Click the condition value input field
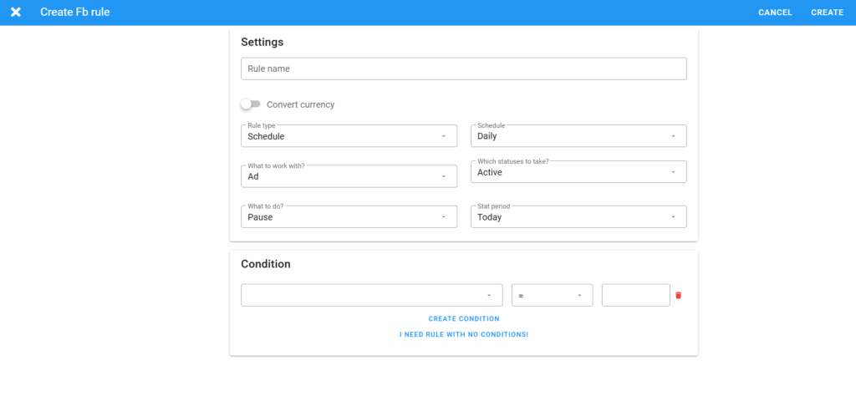 coord(636,295)
